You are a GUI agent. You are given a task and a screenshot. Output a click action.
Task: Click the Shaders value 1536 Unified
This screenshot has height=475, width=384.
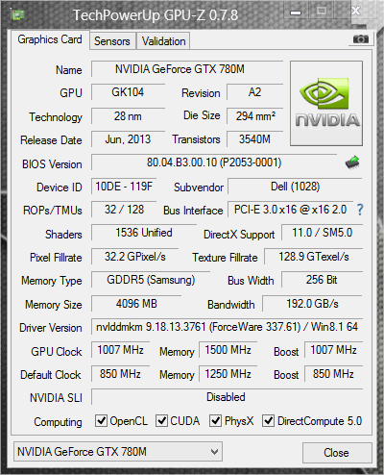144,233
